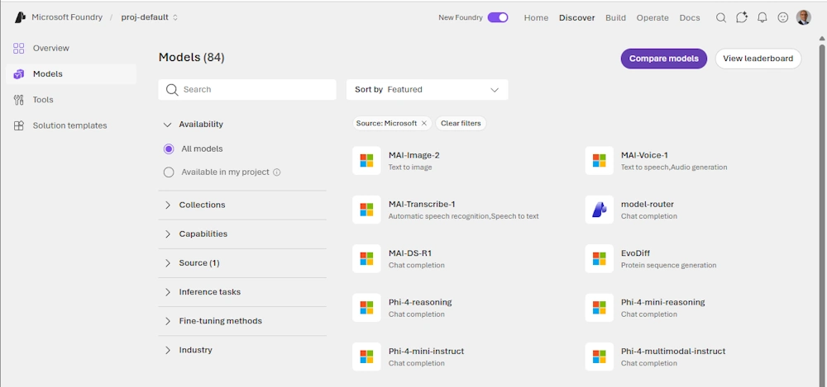The height and width of the screenshot is (387, 827).
Task: Click the model-router model icon
Action: [599, 210]
